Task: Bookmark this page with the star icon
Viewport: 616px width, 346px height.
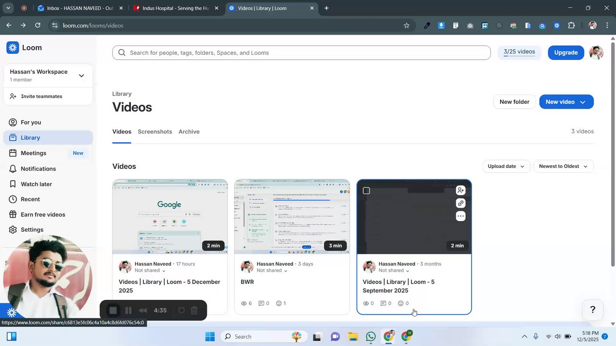Action: point(407,25)
